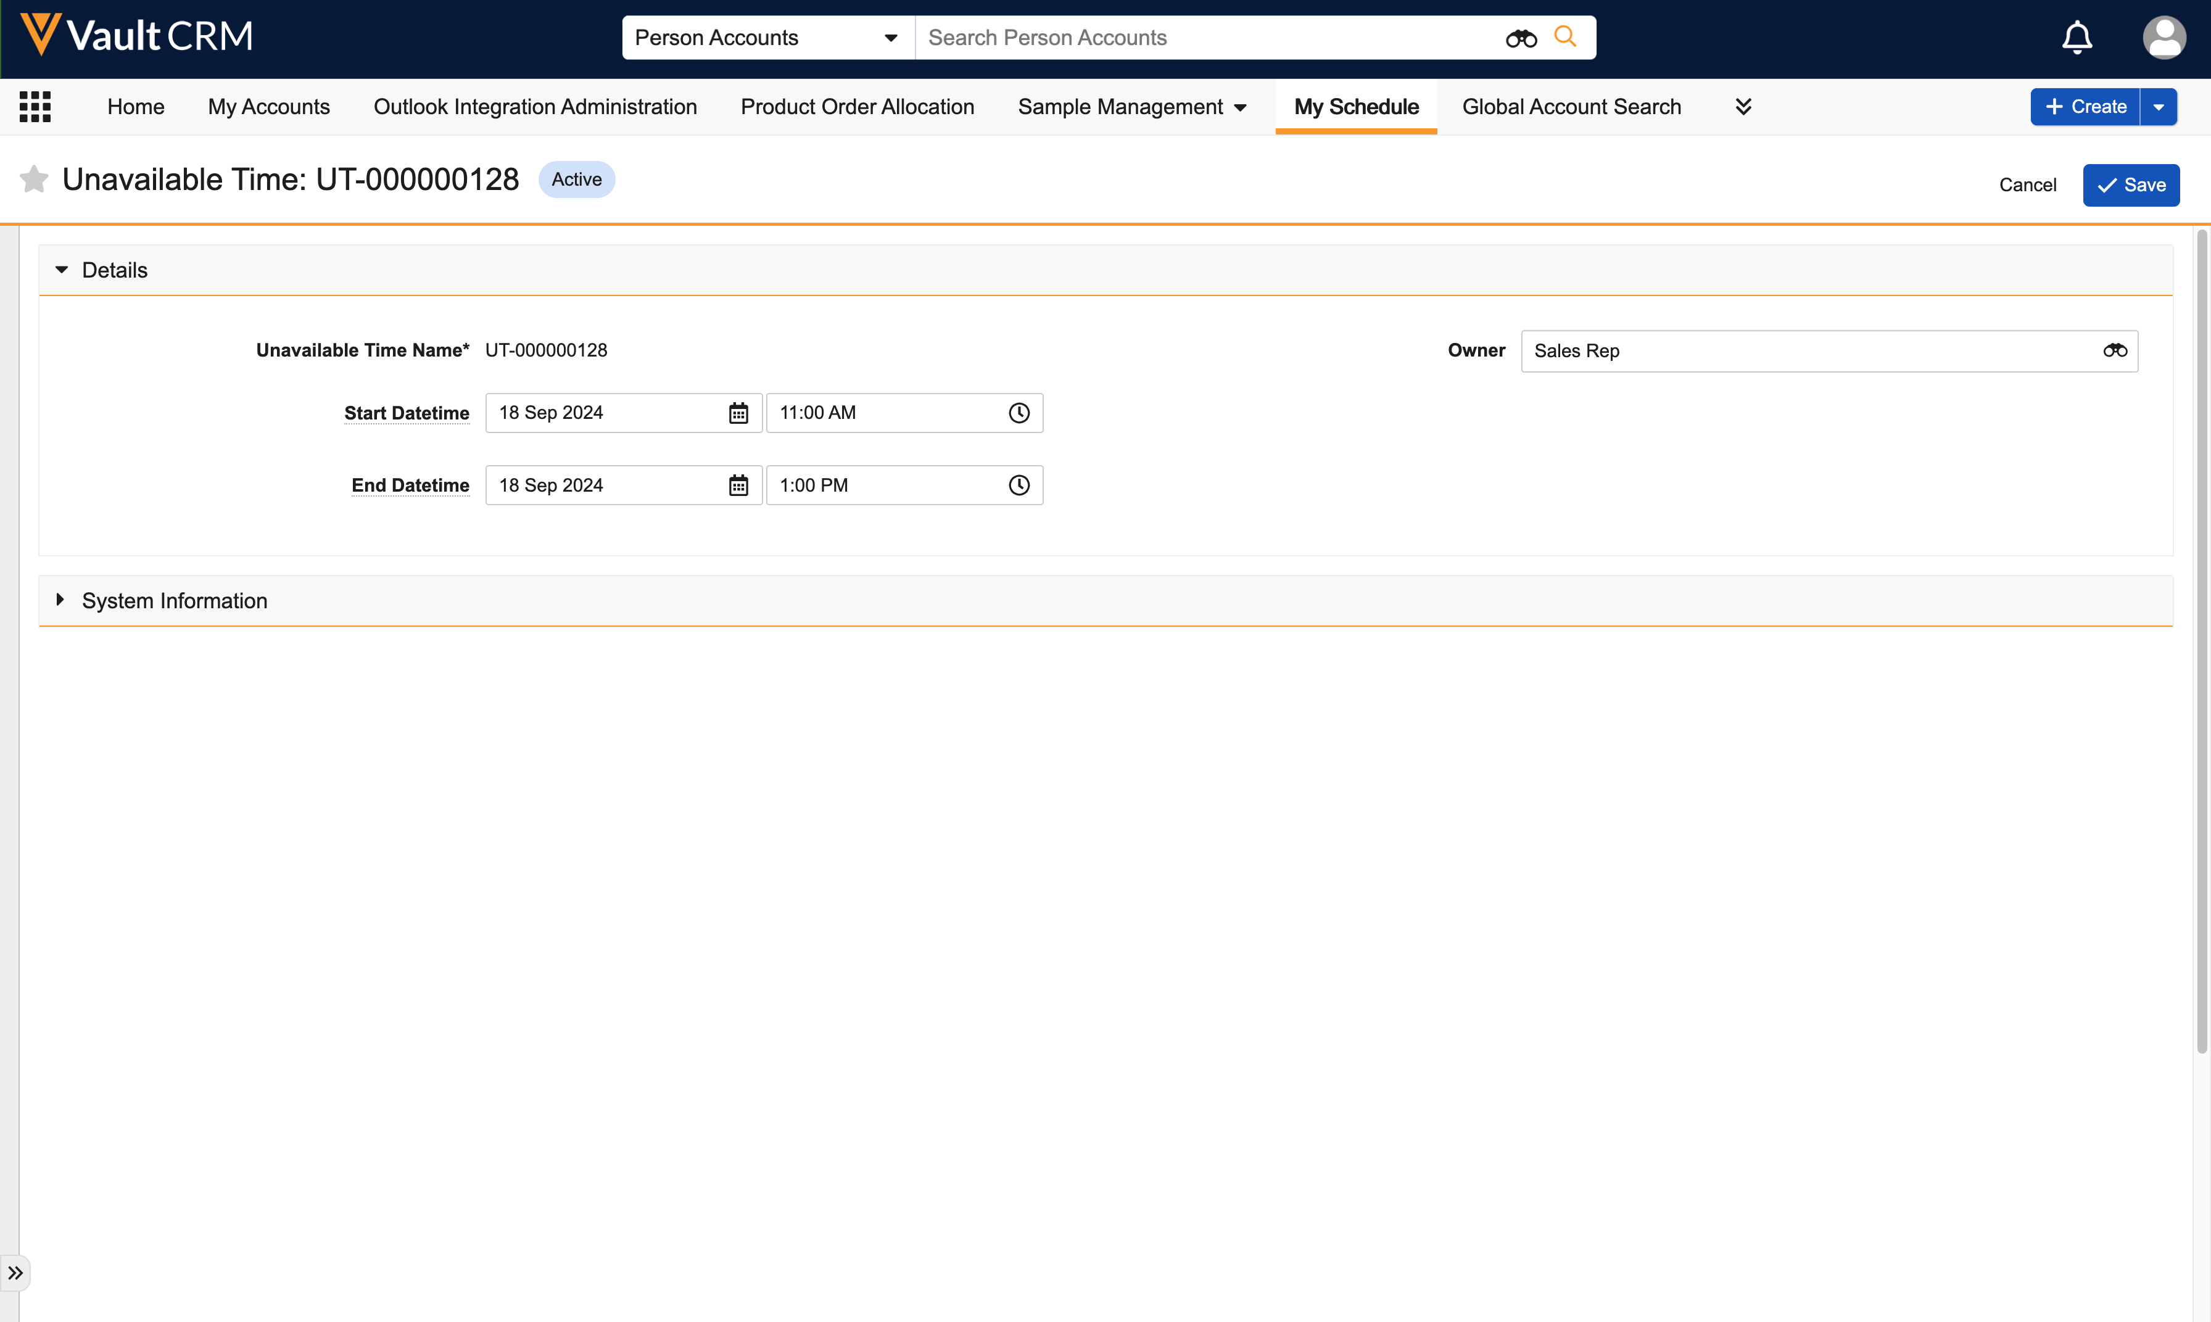Expand the bottom-left sidebar panel chevrons

point(15,1273)
